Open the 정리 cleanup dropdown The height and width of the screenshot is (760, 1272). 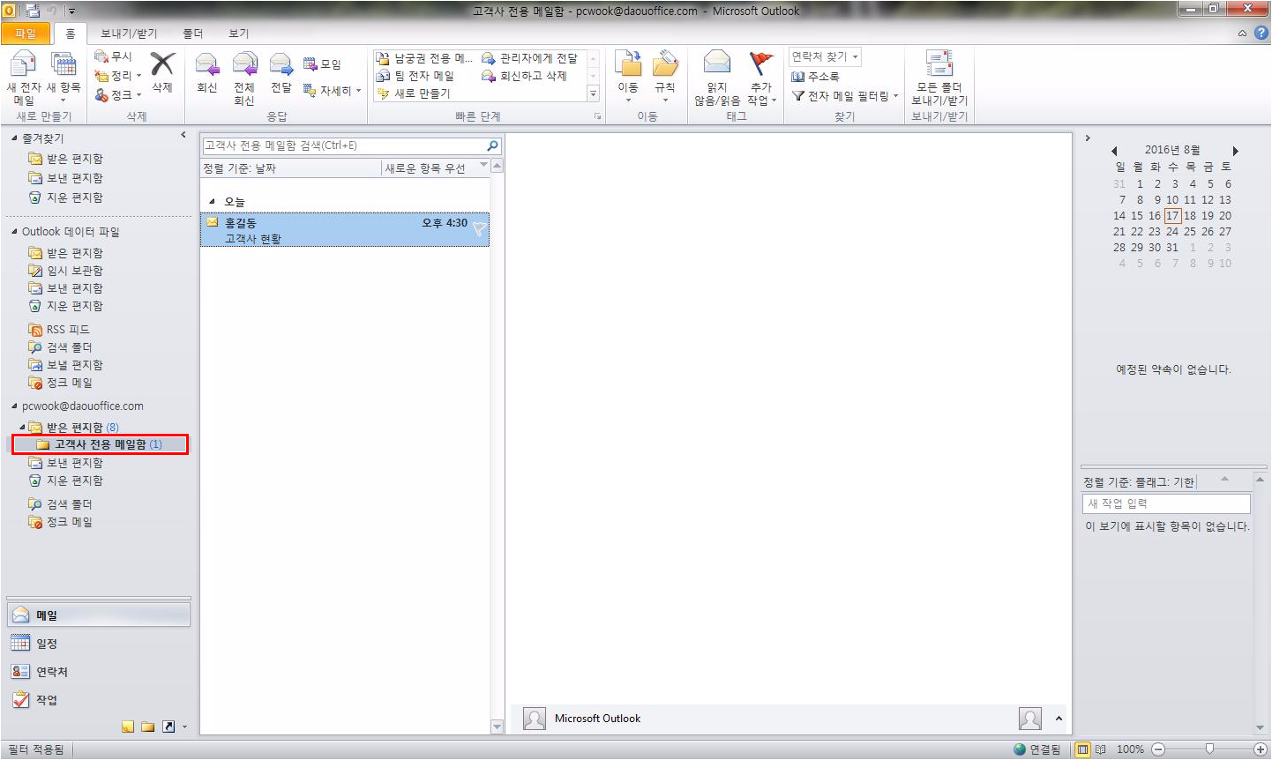pos(117,76)
